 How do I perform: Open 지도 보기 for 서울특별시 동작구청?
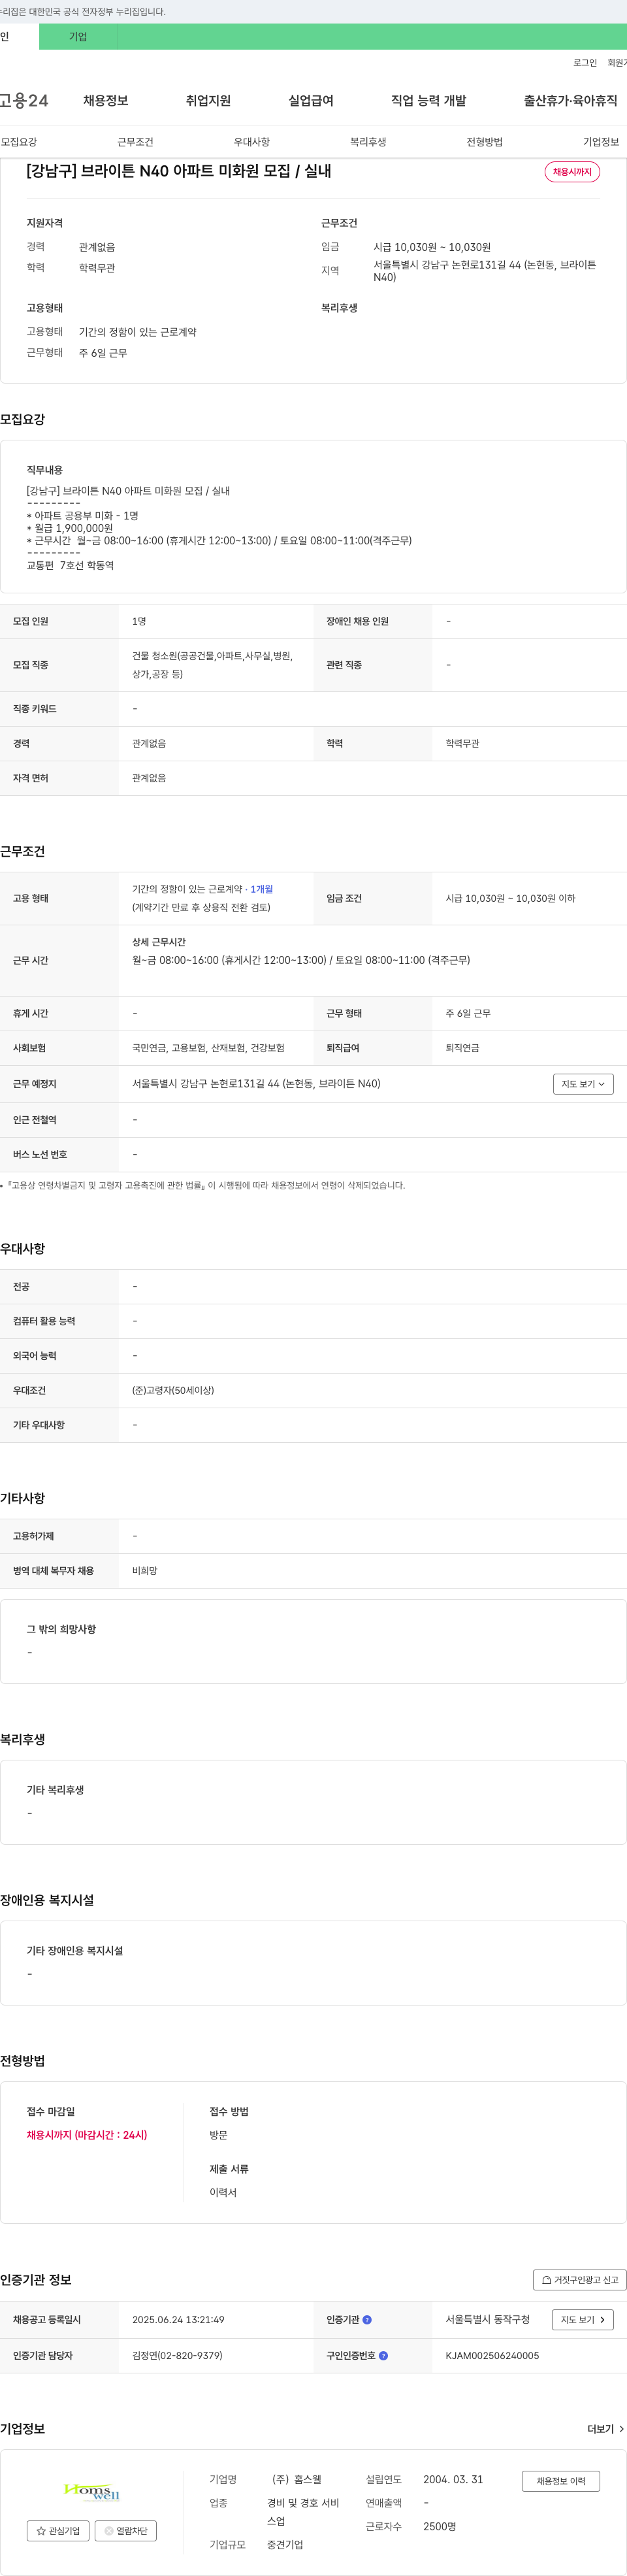(x=583, y=2320)
